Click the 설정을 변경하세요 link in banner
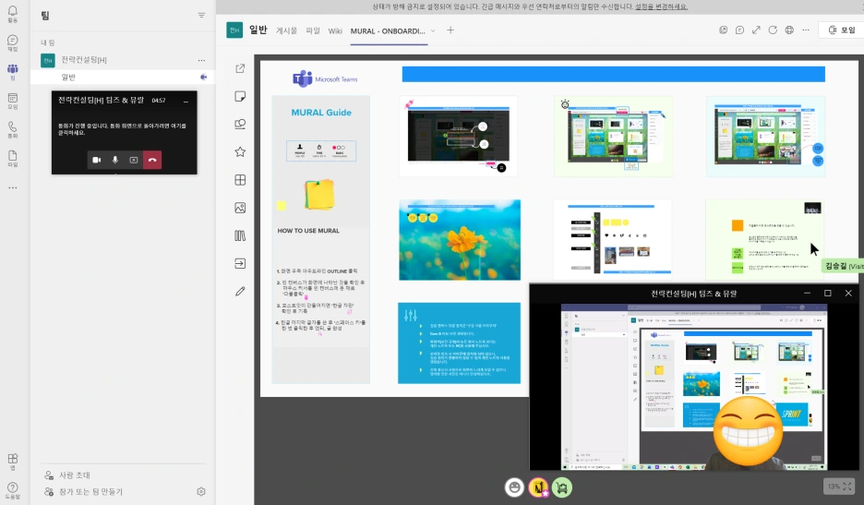 661,6
